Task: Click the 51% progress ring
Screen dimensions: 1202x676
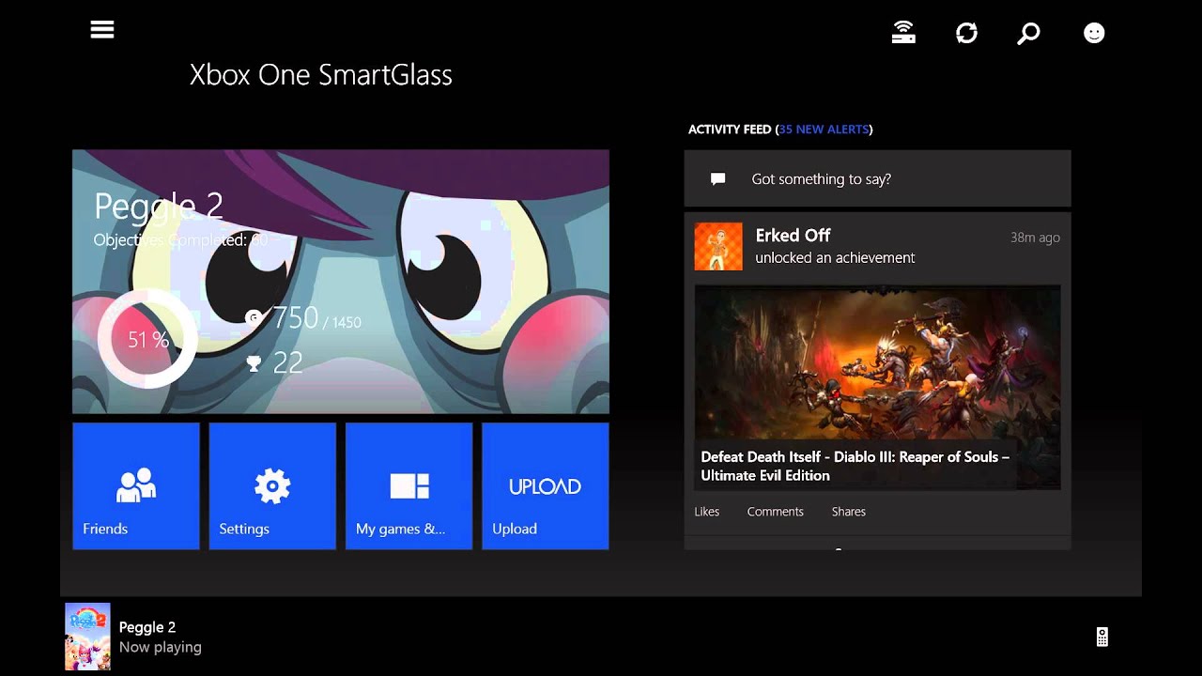Action: point(147,339)
